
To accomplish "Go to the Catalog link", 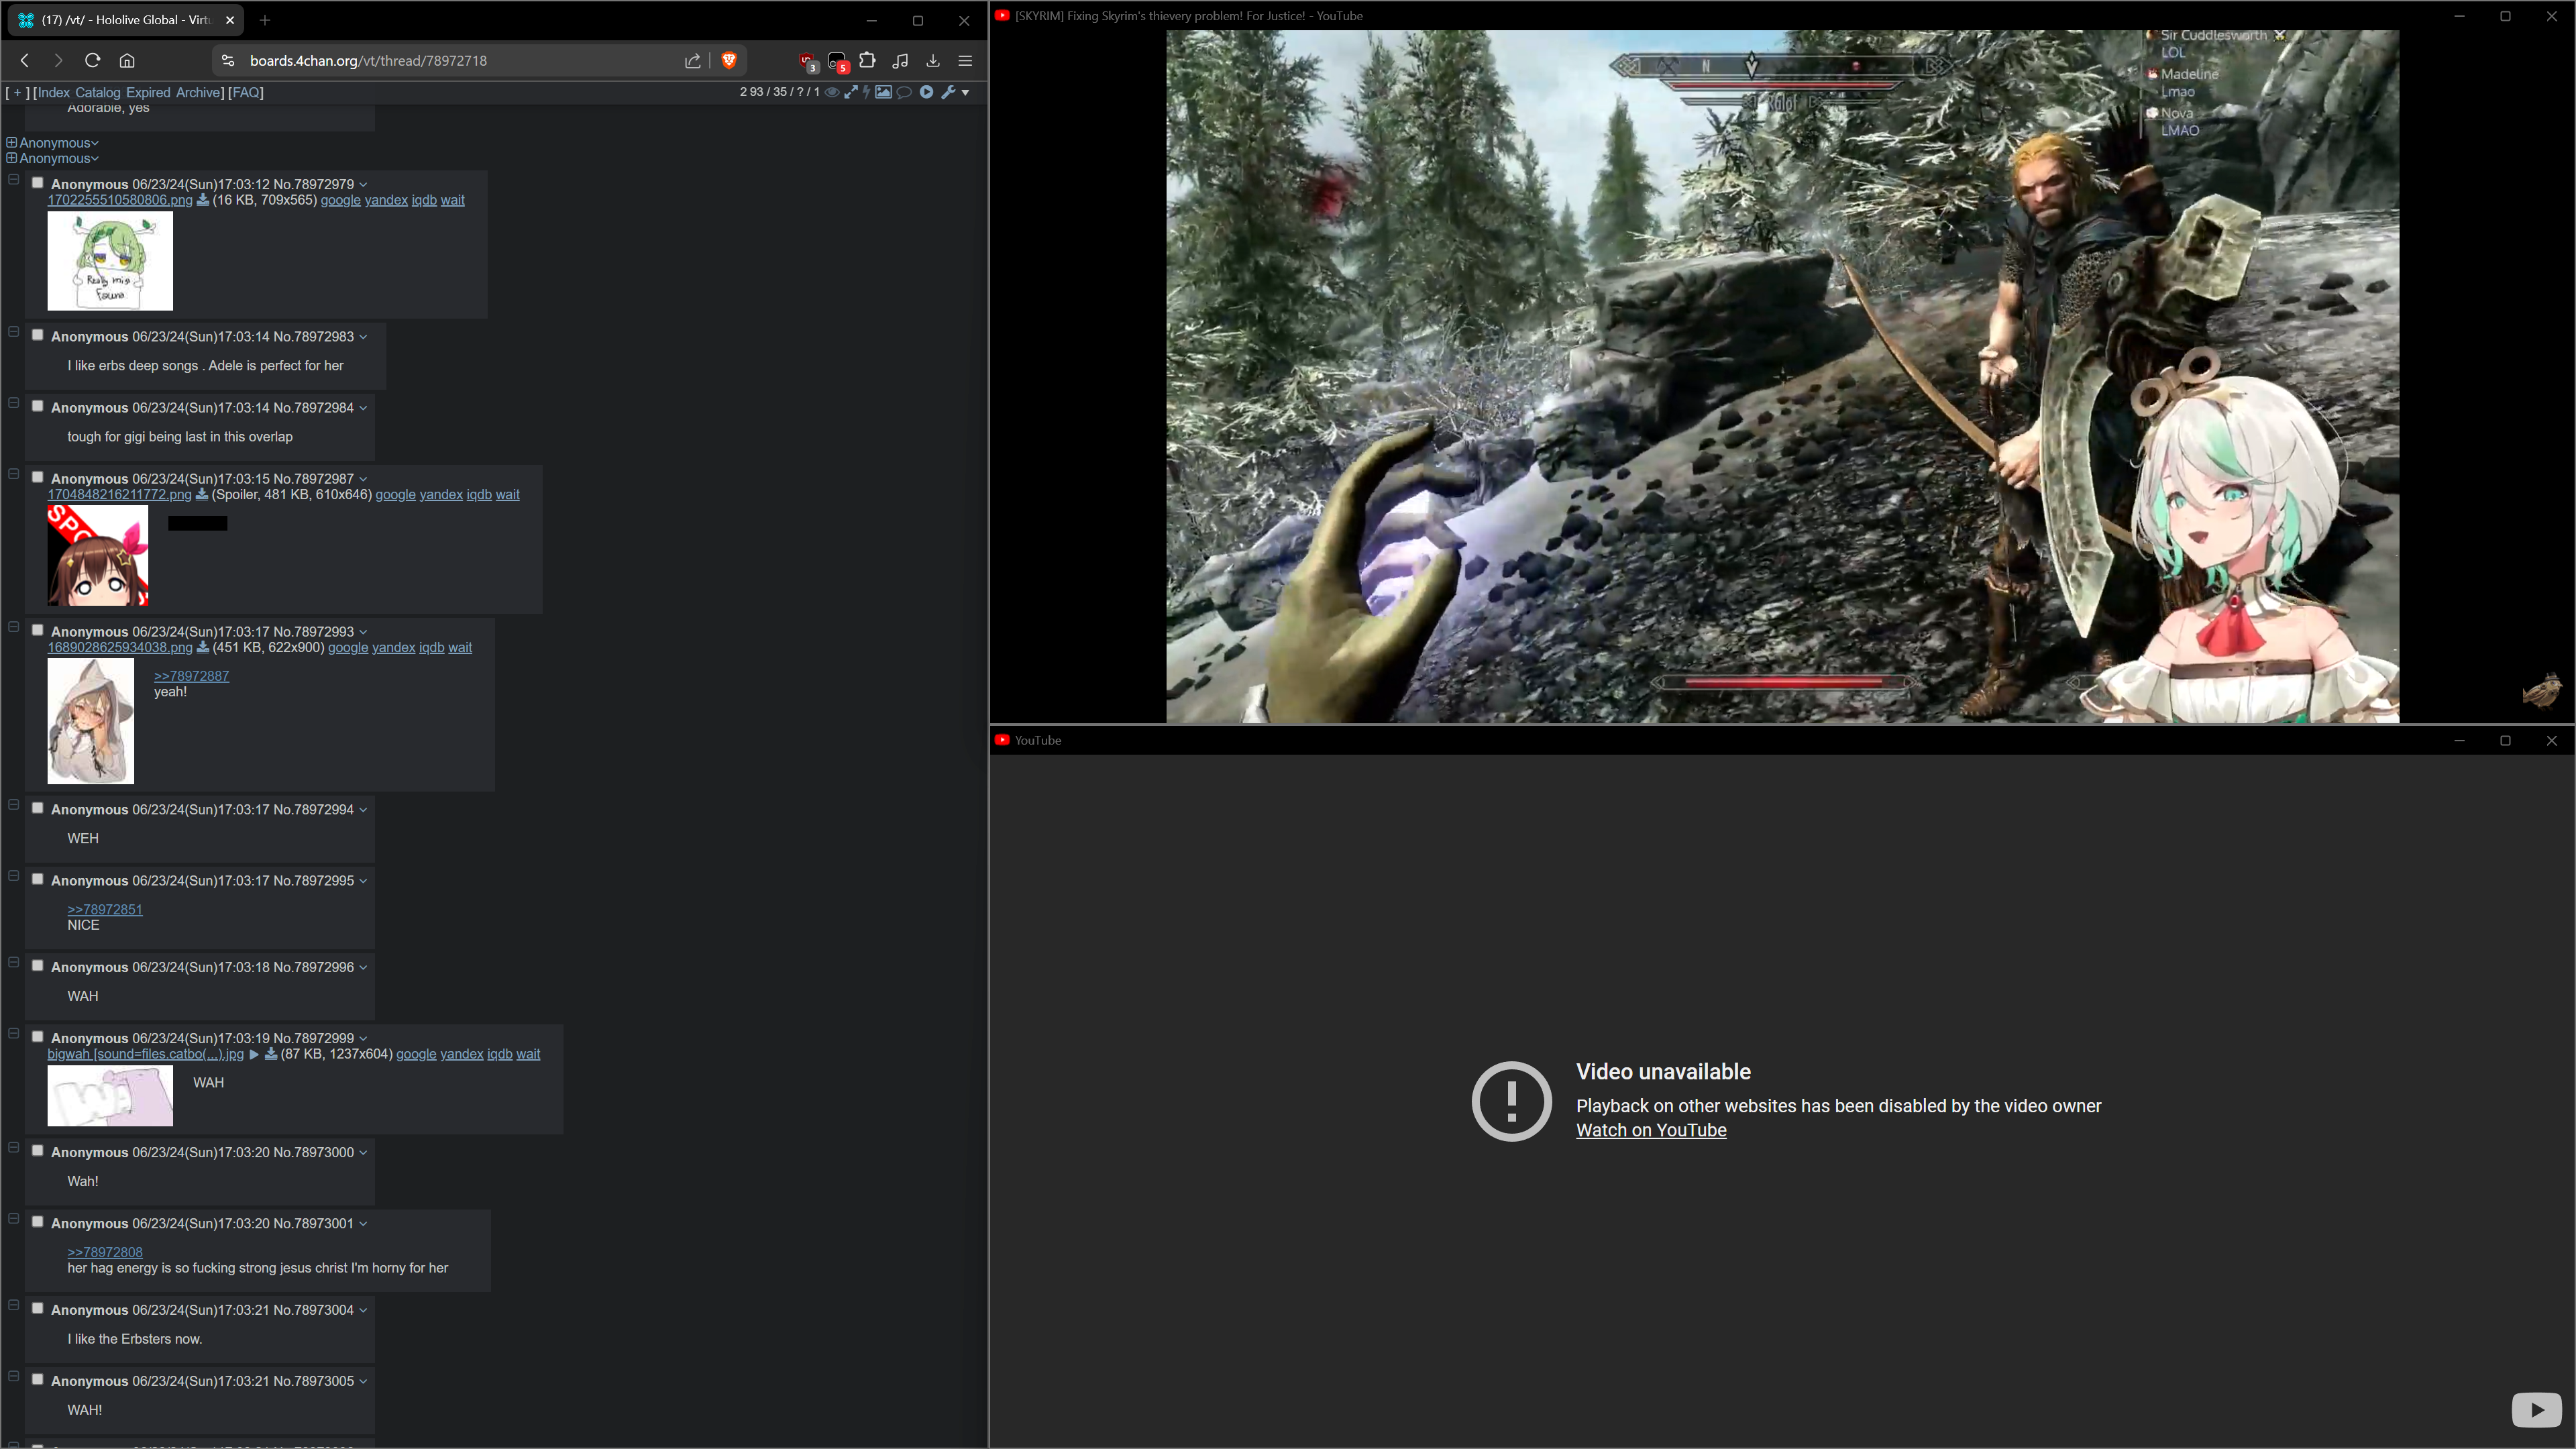I will tap(97, 92).
